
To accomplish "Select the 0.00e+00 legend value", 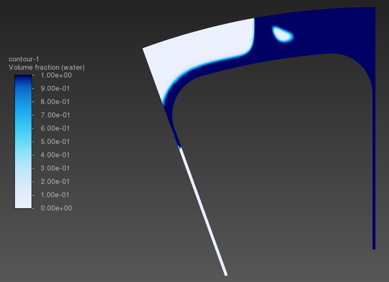I will (x=56, y=208).
